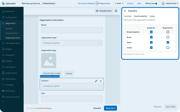This screenshot has width=180, height=112.
Task: Open Participant form submenu item
Action: point(12,33)
